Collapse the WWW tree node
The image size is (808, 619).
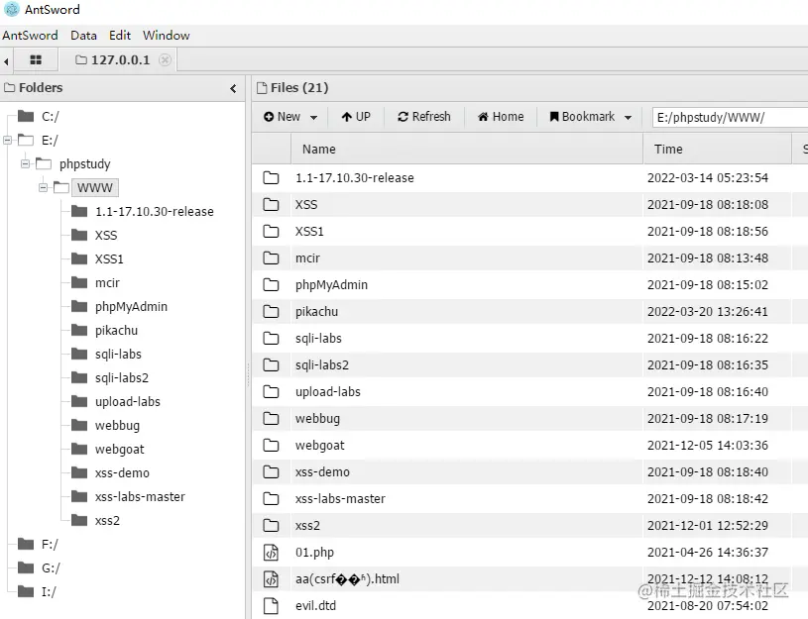pyautogui.click(x=44, y=187)
